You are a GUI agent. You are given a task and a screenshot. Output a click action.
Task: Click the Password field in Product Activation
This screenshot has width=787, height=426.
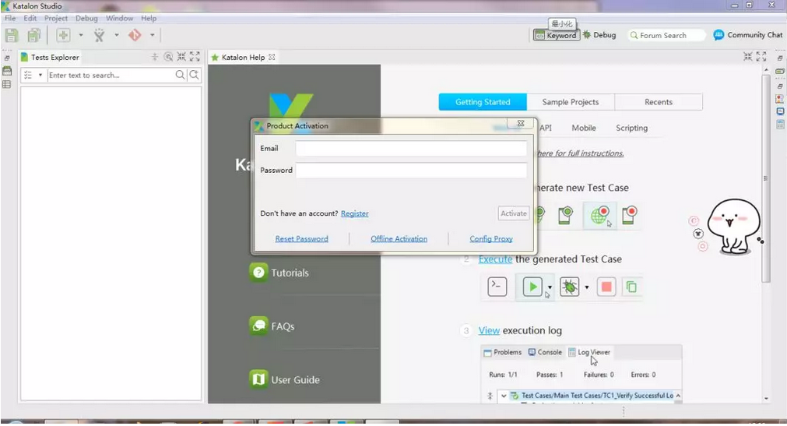click(411, 171)
